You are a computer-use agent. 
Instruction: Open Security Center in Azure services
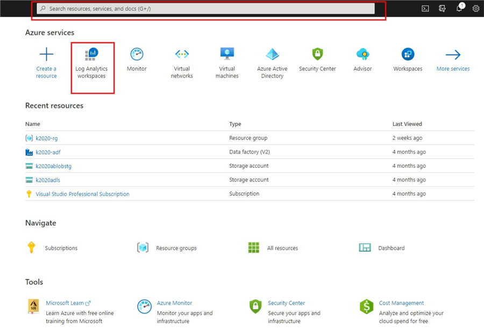pos(317,60)
